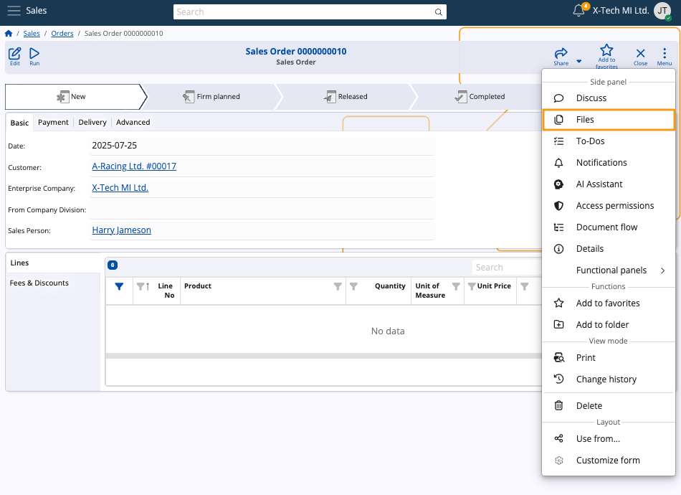Expand the Functional panels submenu
This screenshot has height=495, width=681.
[662, 270]
